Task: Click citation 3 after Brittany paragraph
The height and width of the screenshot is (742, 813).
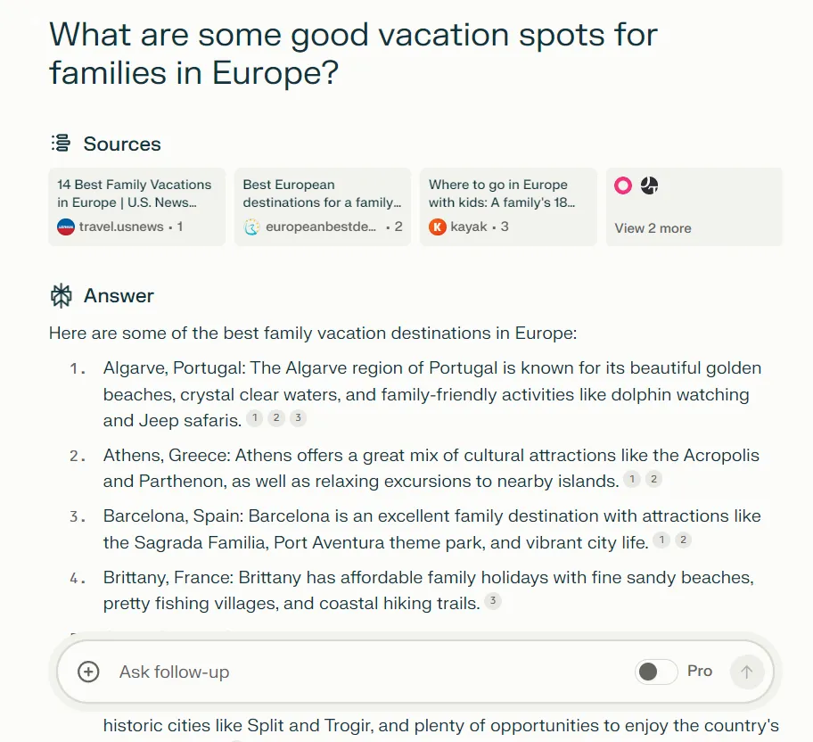Action: click(493, 601)
